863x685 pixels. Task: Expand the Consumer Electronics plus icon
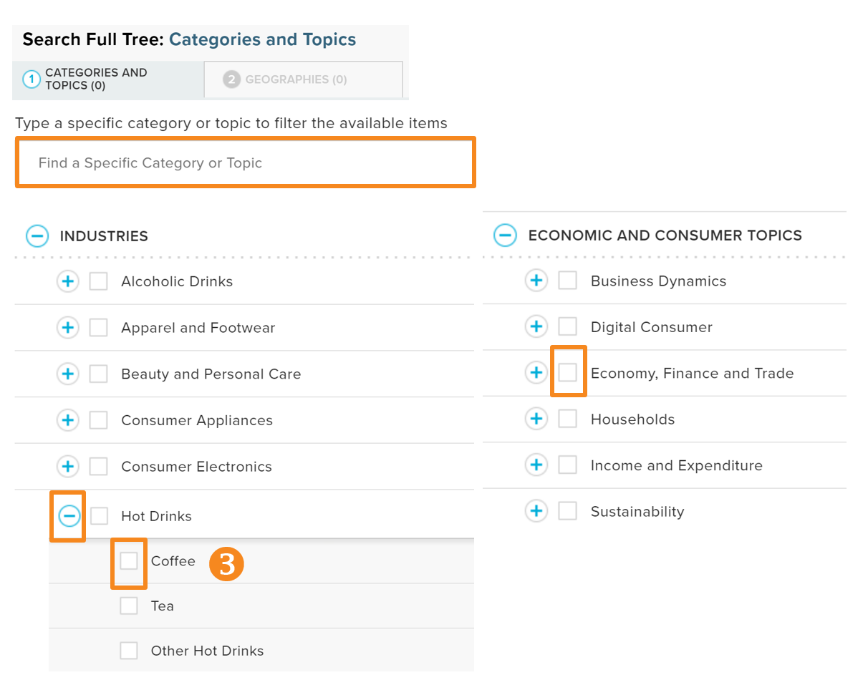pos(67,467)
